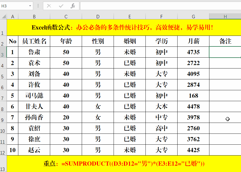This screenshot has height=172, width=241.
Task: Click the '年龄' header cell
Action: pyautogui.click(x=66, y=41)
